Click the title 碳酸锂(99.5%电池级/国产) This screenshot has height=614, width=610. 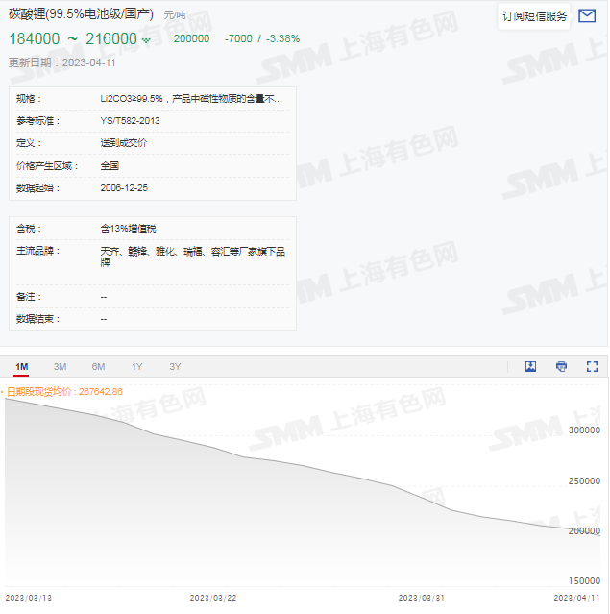(81, 14)
